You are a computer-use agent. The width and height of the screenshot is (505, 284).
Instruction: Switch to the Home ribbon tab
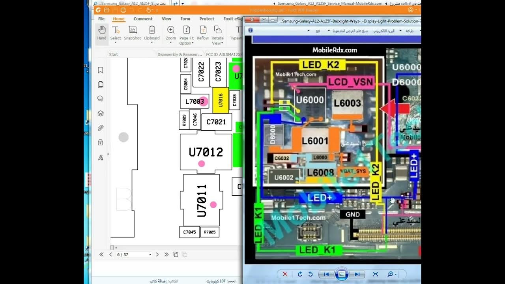pyautogui.click(x=118, y=19)
